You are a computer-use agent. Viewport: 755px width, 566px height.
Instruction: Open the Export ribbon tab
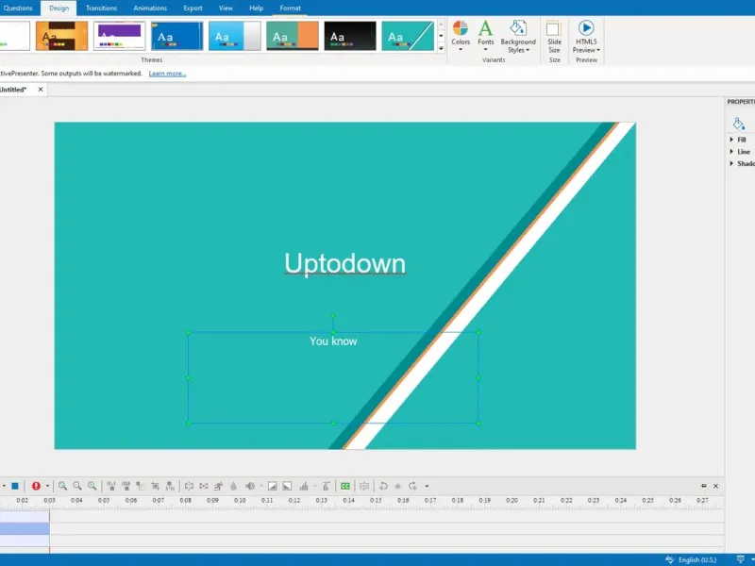point(193,8)
